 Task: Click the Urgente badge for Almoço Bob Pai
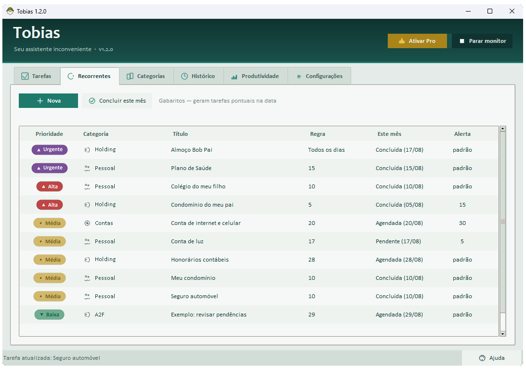50,150
